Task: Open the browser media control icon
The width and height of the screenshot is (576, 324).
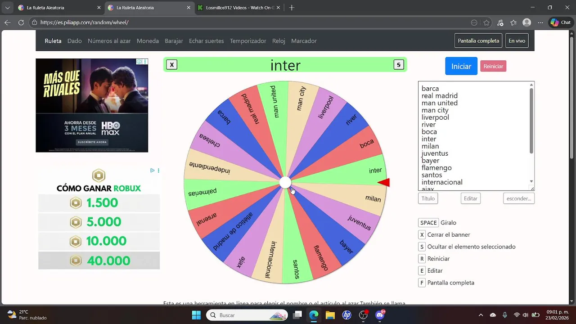Action: 500,22
